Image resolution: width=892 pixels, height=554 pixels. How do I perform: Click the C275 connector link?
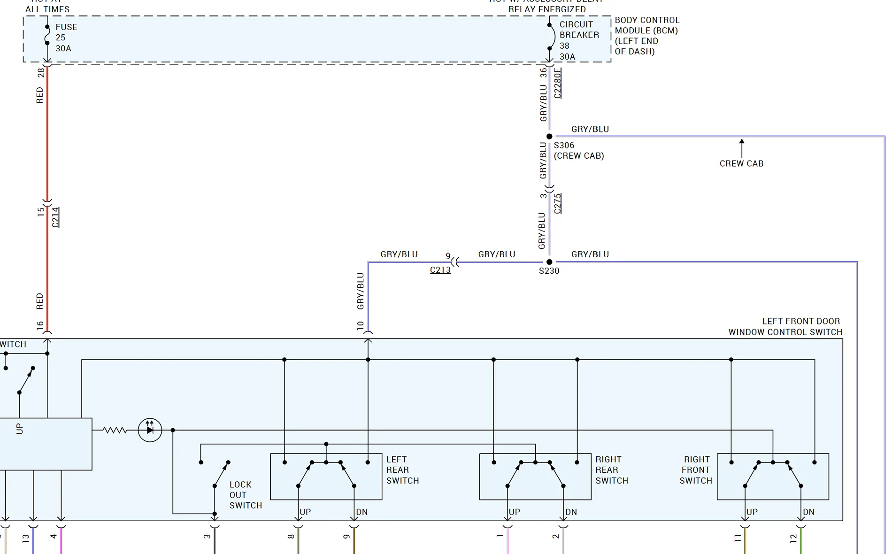coord(557,204)
